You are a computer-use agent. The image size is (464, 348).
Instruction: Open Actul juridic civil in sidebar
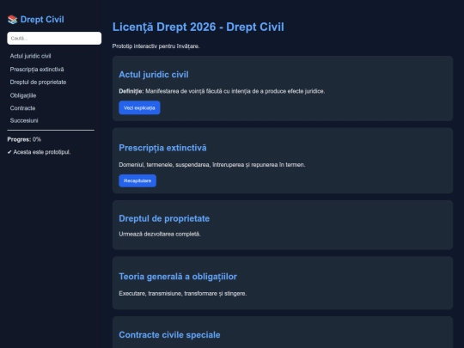pos(30,56)
